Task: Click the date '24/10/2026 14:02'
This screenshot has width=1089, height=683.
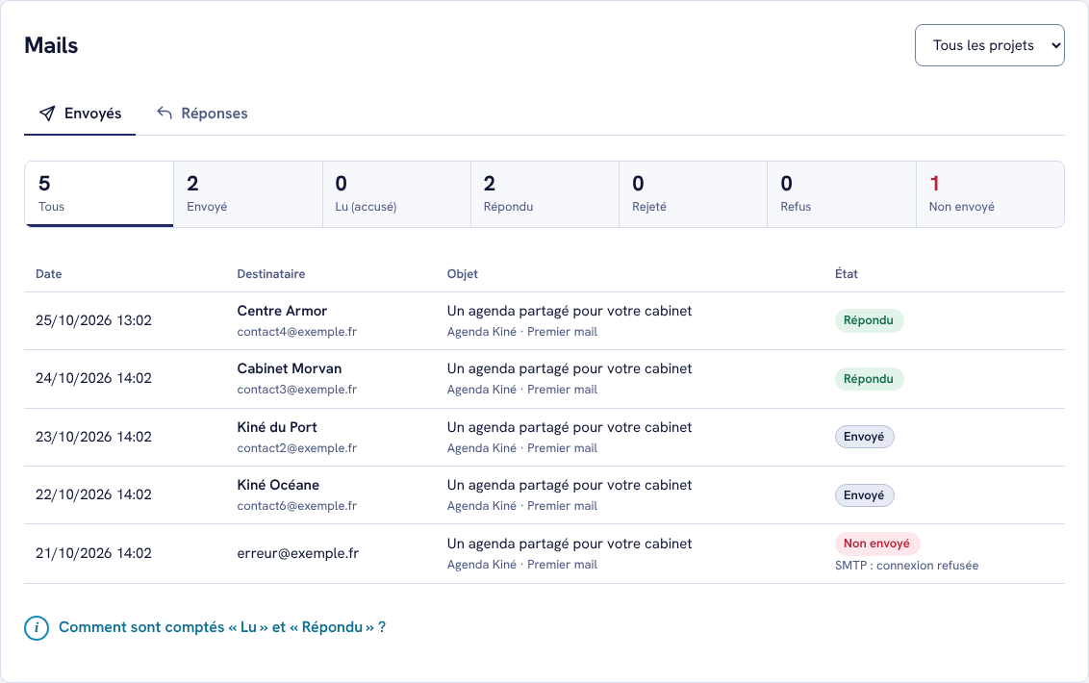Action: click(93, 378)
